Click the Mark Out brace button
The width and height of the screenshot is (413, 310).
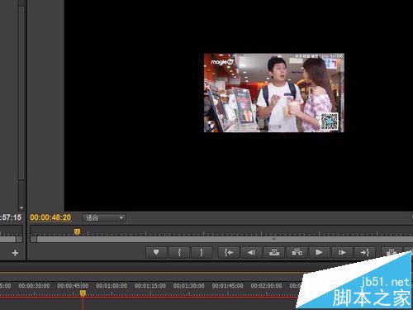pyautogui.click(x=202, y=252)
